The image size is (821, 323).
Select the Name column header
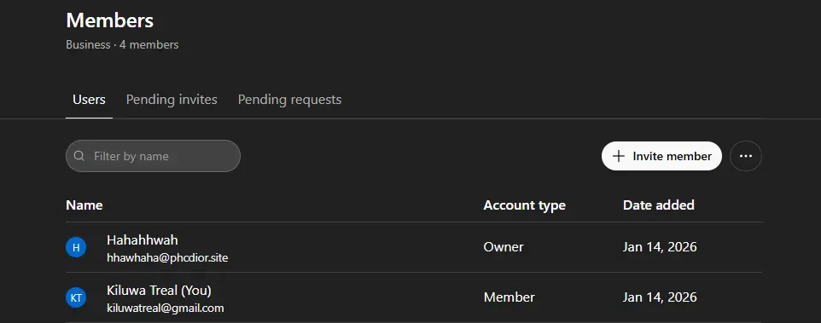point(84,205)
